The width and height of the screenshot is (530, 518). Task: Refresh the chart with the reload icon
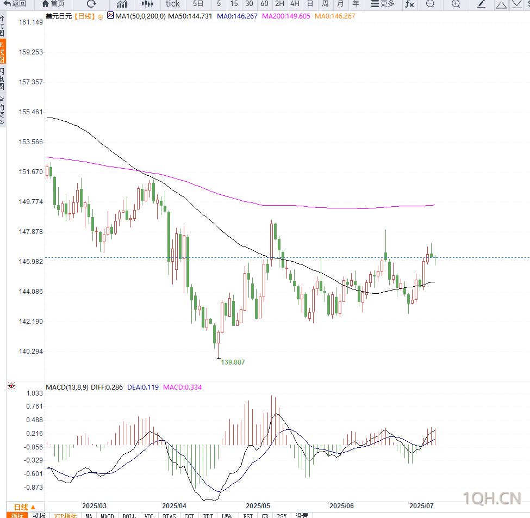(91, 4)
